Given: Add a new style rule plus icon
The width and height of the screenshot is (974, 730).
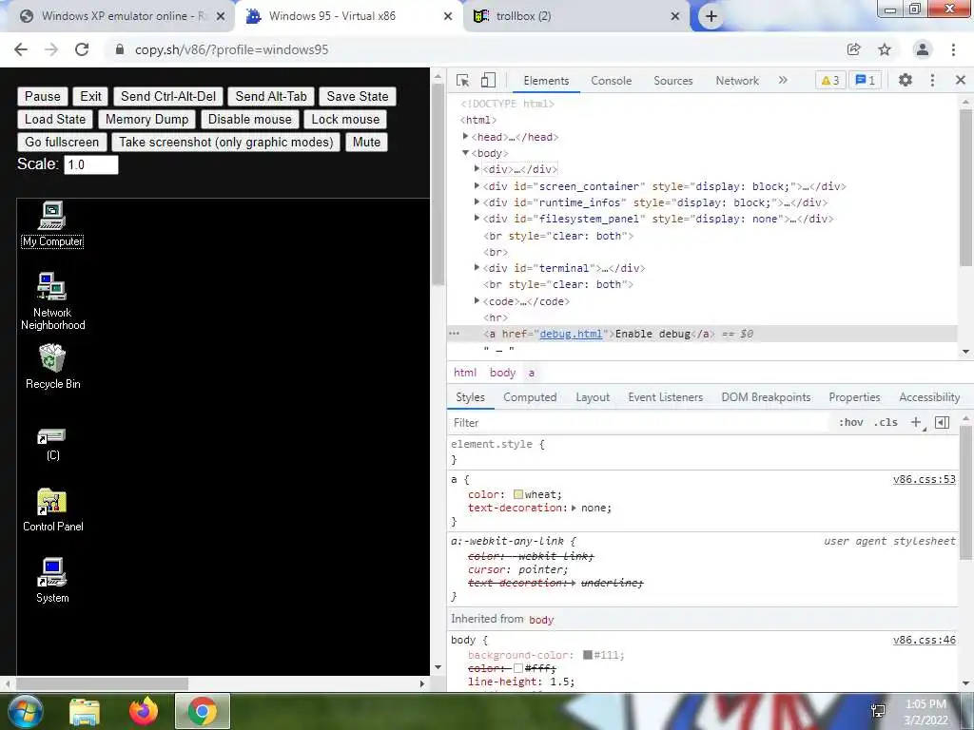Looking at the screenshot, I should click(x=916, y=422).
